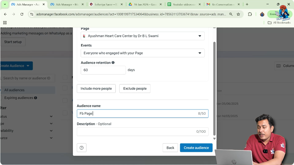Click the optional Description field
The image size is (294, 165).
point(142,132)
